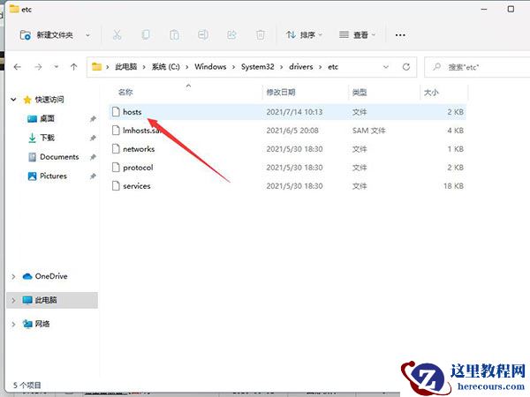530x397 pixels.
Task: Select the services file
Action: [x=288, y=186]
